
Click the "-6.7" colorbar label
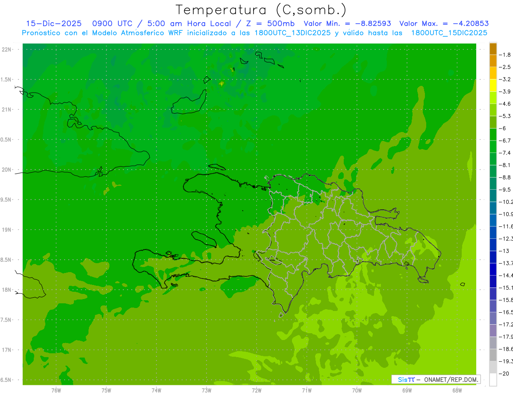tap(505, 141)
